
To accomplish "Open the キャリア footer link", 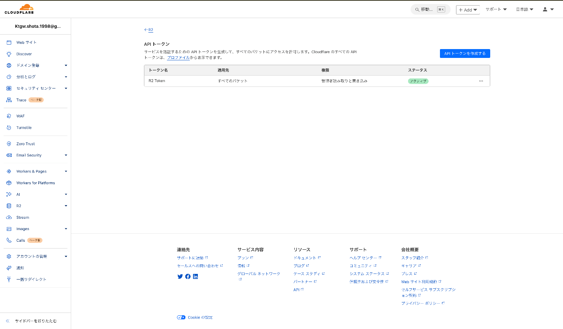I will coord(411,266).
